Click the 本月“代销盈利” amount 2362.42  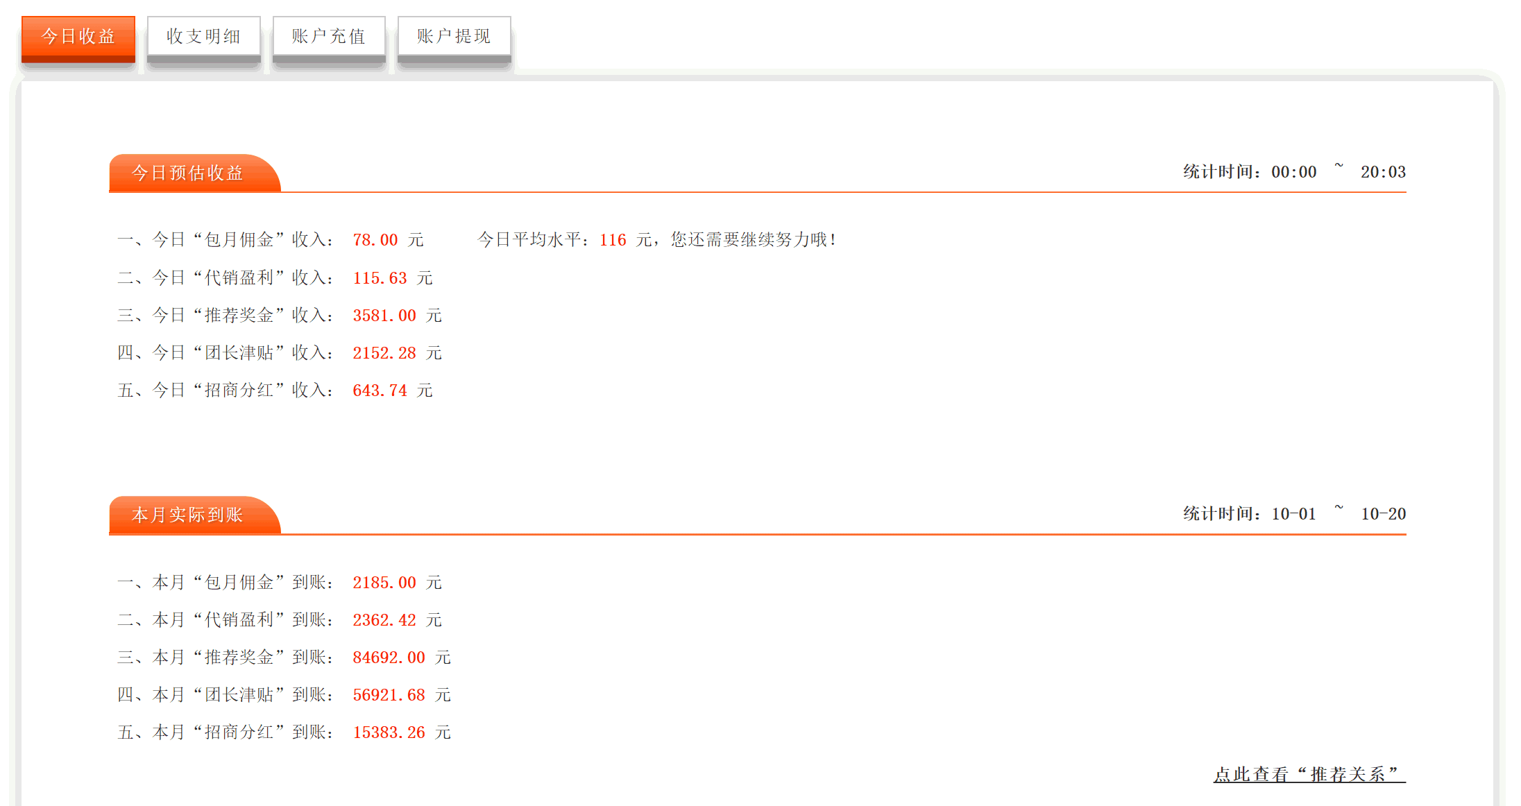click(384, 620)
